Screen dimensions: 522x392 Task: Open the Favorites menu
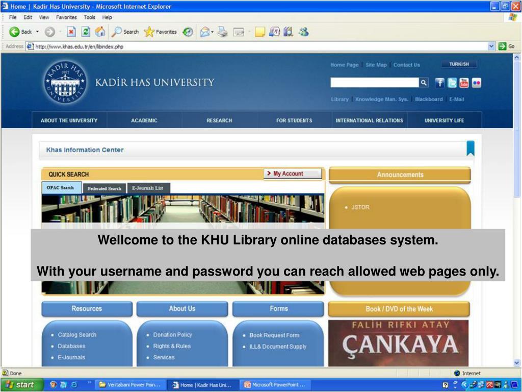click(x=66, y=17)
